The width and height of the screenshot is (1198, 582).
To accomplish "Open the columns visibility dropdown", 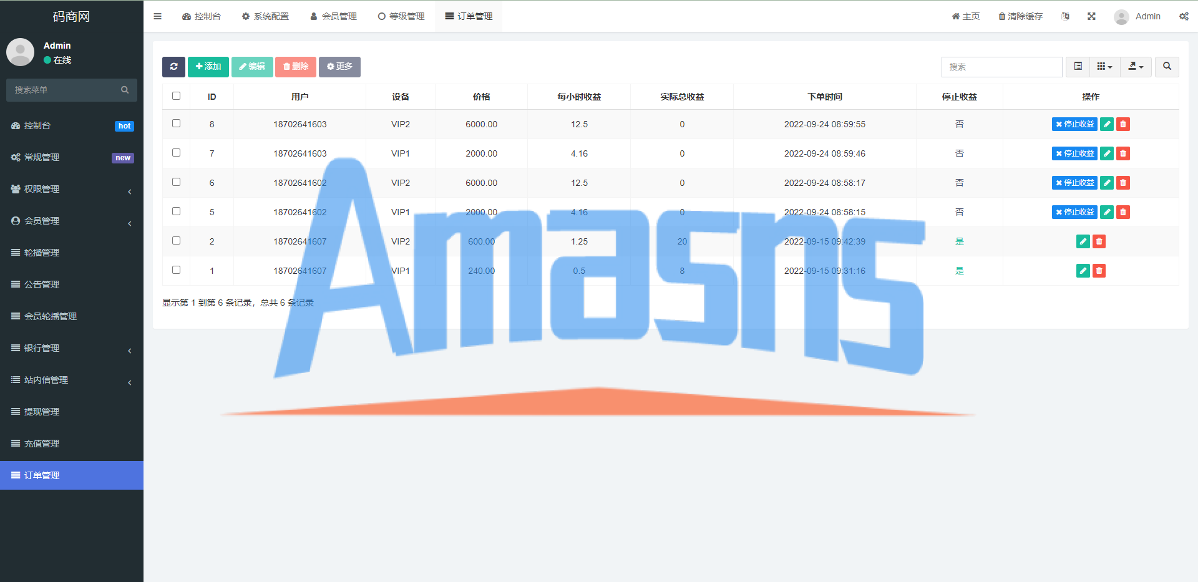I will tap(1104, 67).
